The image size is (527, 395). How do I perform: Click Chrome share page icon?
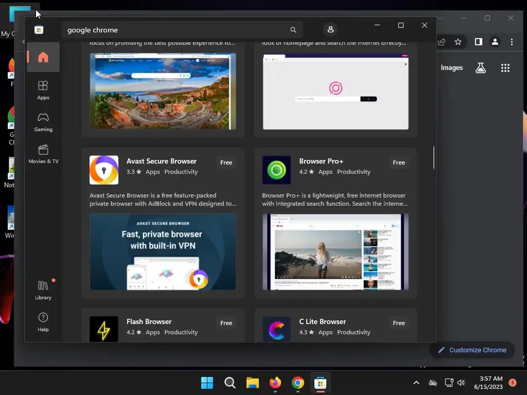[x=442, y=42]
